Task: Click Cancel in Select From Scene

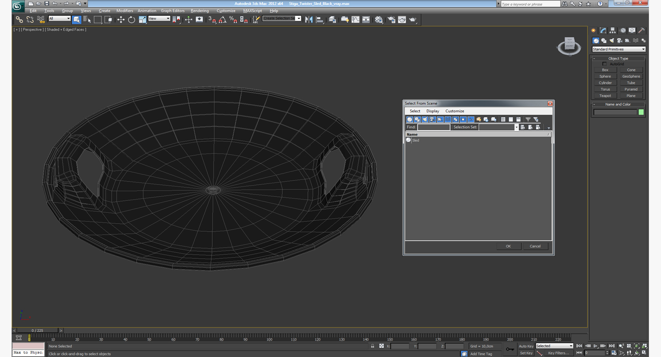Action: 535,246
